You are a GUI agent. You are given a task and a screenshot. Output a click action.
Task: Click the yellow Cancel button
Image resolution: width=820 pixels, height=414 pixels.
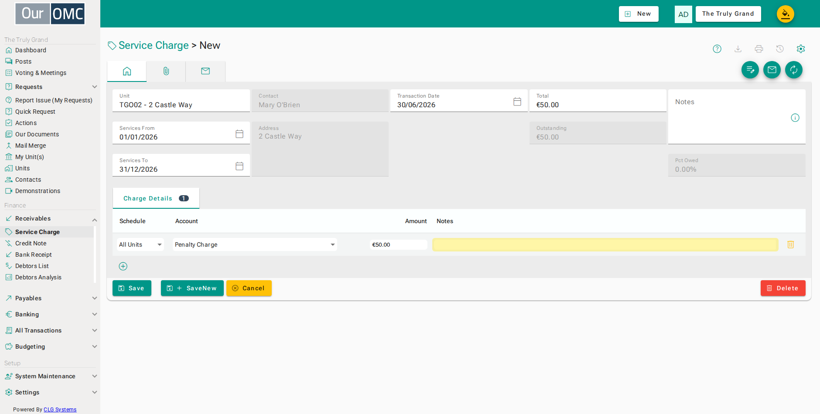point(249,288)
